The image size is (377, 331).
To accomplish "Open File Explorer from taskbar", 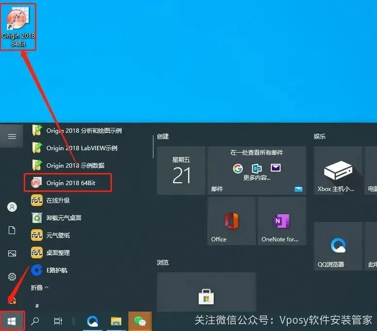I will point(116,321).
